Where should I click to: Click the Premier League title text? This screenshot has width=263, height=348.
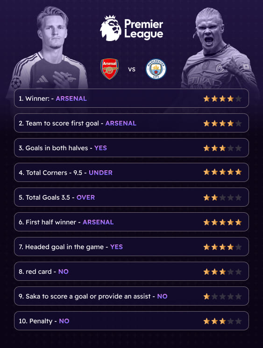[143, 29]
